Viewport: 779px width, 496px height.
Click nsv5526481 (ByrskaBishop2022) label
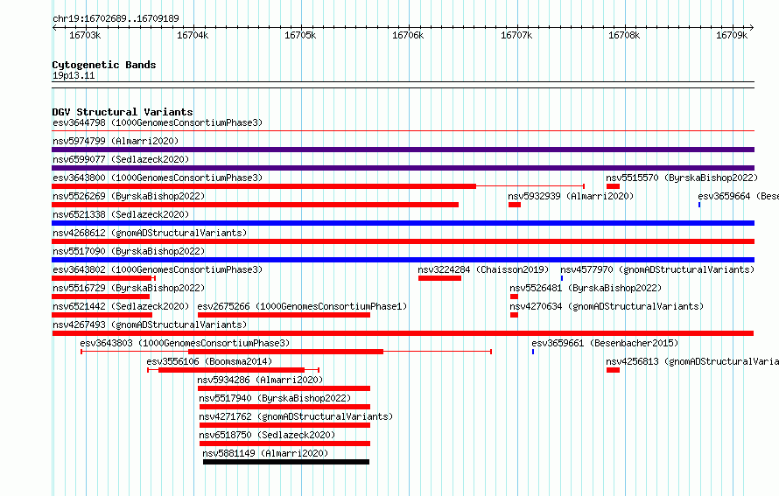point(586,288)
